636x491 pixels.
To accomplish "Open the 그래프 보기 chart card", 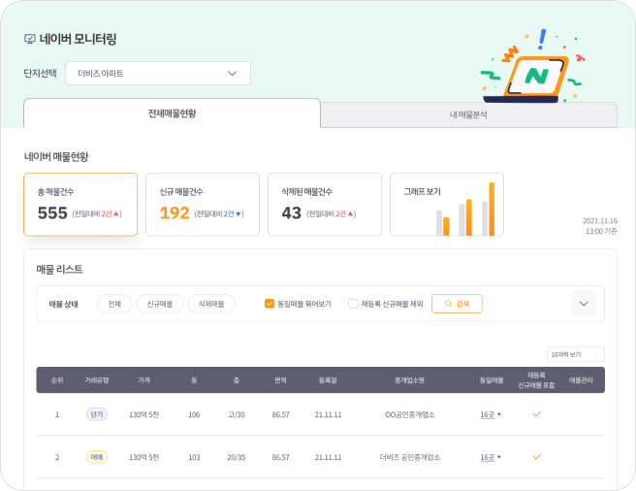I will 447,205.
